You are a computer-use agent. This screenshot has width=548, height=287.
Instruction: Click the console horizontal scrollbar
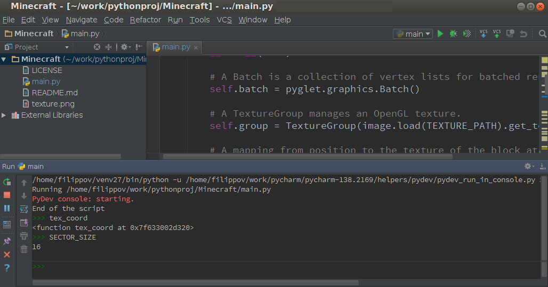pyautogui.click(x=196, y=283)
